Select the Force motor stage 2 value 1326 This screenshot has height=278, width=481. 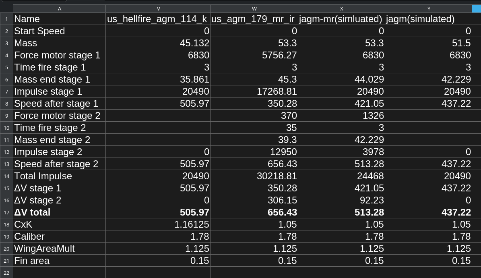pos(341,116)
